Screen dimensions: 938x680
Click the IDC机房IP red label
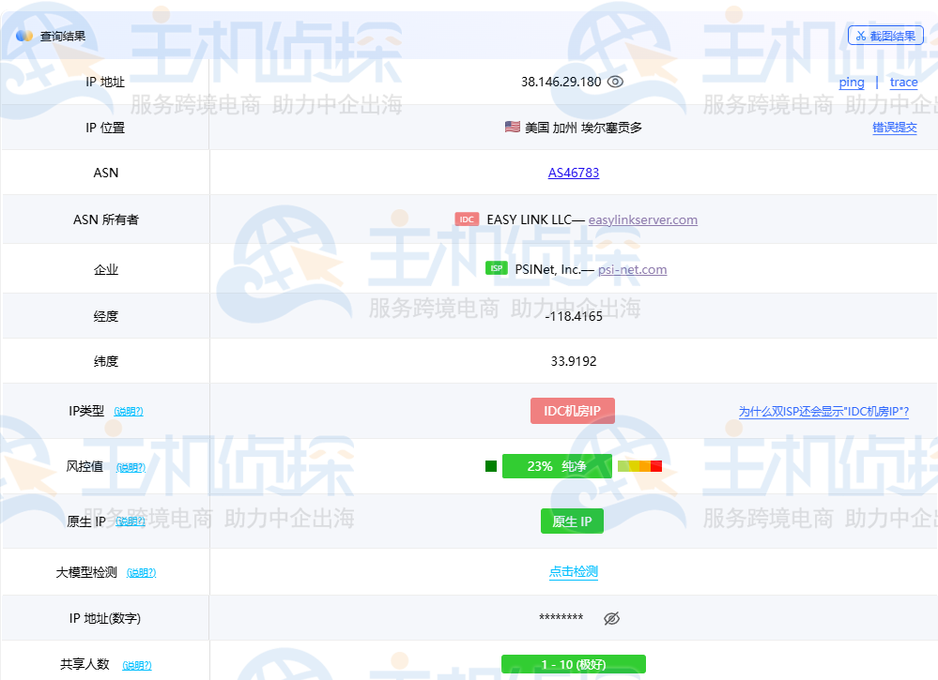(x=572, y=411)
